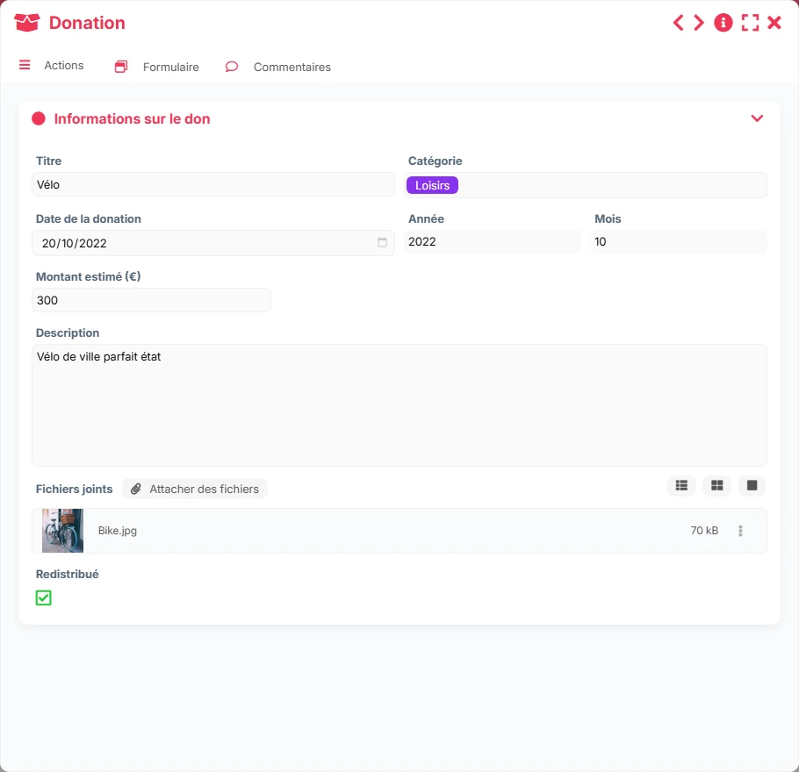Edit the Date de la donation field

(213, 243)
